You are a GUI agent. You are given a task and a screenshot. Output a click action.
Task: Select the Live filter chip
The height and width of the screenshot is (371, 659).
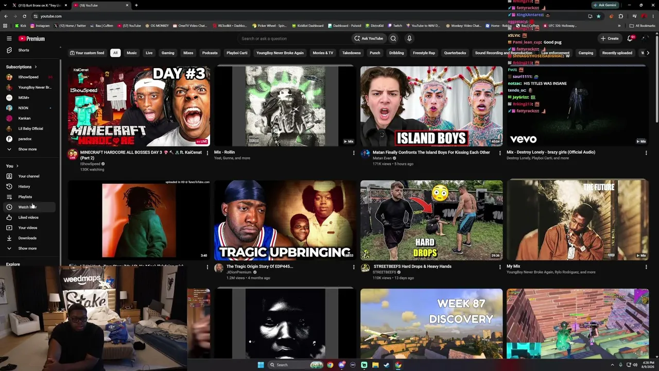tap(149, 53)
